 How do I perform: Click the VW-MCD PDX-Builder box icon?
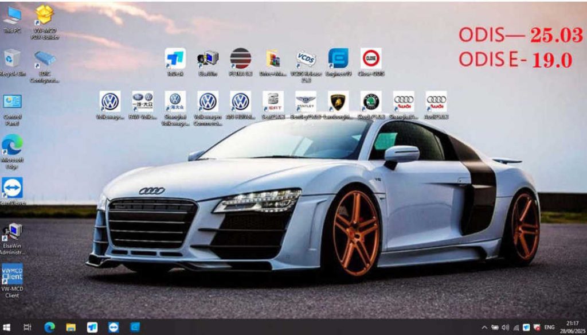45,15
